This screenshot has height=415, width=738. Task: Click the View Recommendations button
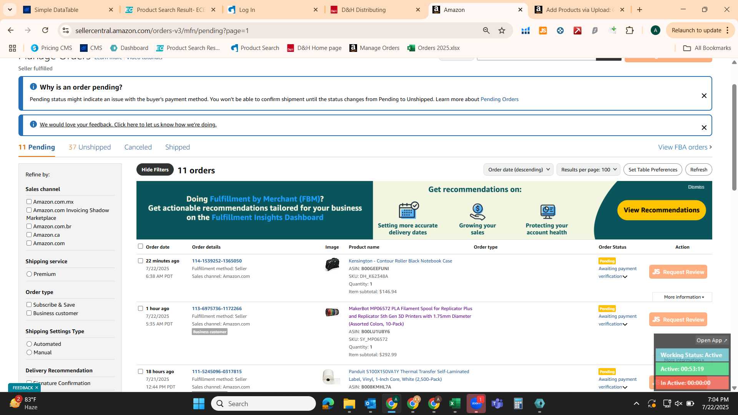tap(662, 210)
